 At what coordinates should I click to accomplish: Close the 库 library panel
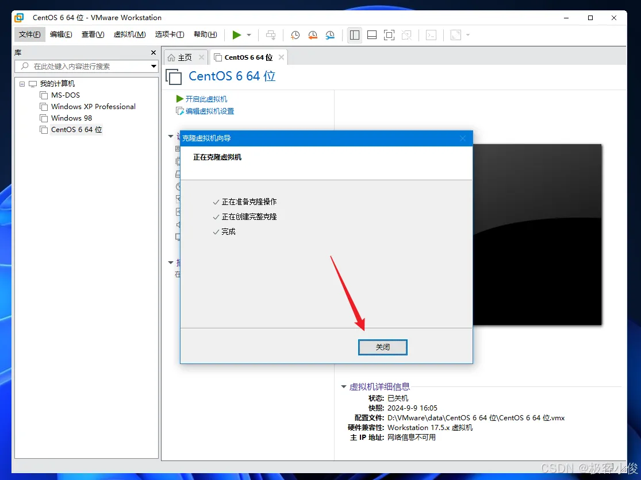[153, 53]
